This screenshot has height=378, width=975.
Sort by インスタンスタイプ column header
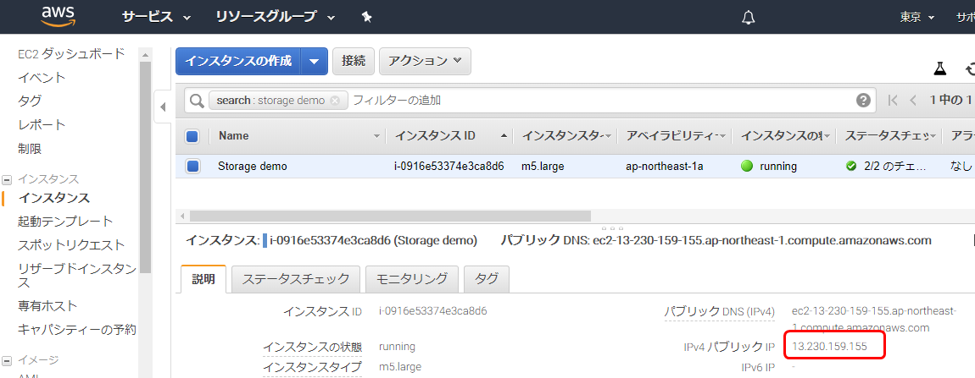[561, 136]
